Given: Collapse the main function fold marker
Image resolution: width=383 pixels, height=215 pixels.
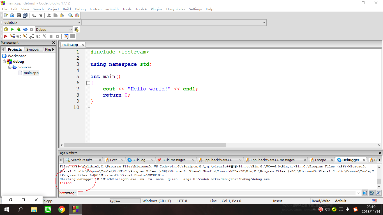Looking at the screenshot, I should point(88,83).
